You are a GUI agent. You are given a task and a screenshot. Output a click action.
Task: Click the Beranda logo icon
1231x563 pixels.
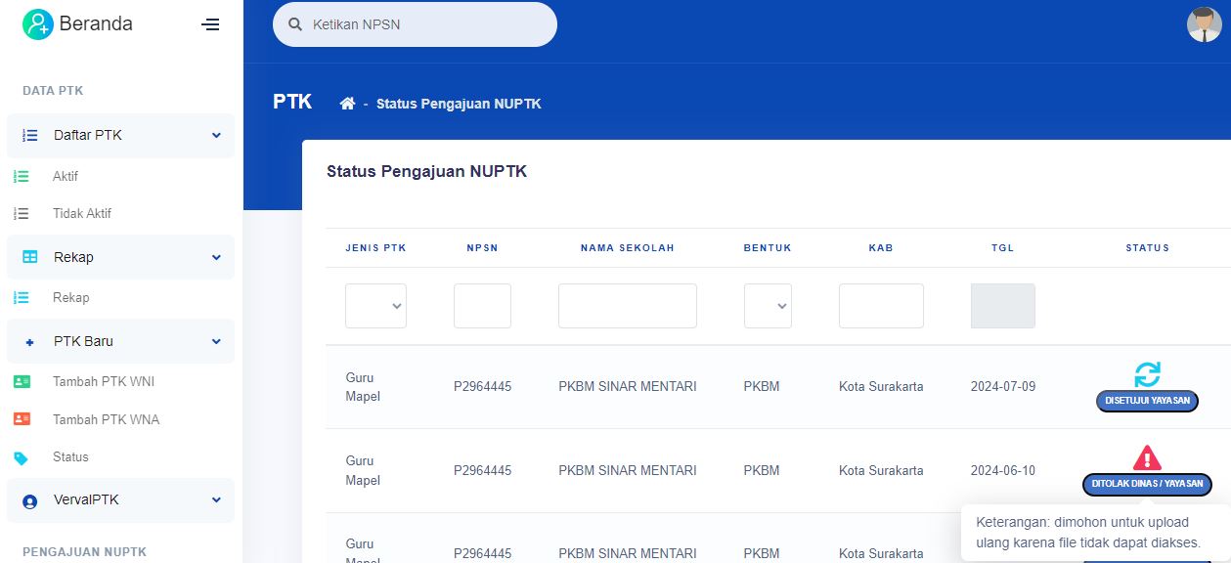point(38,24)
